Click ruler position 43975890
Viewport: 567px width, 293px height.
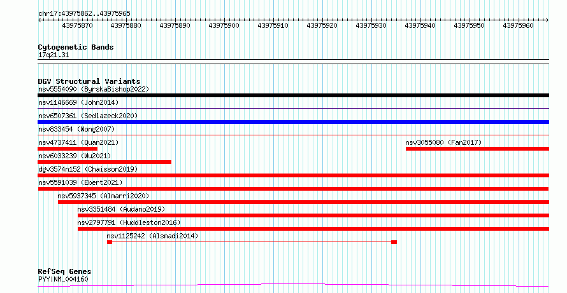click(x=175, y=25)
